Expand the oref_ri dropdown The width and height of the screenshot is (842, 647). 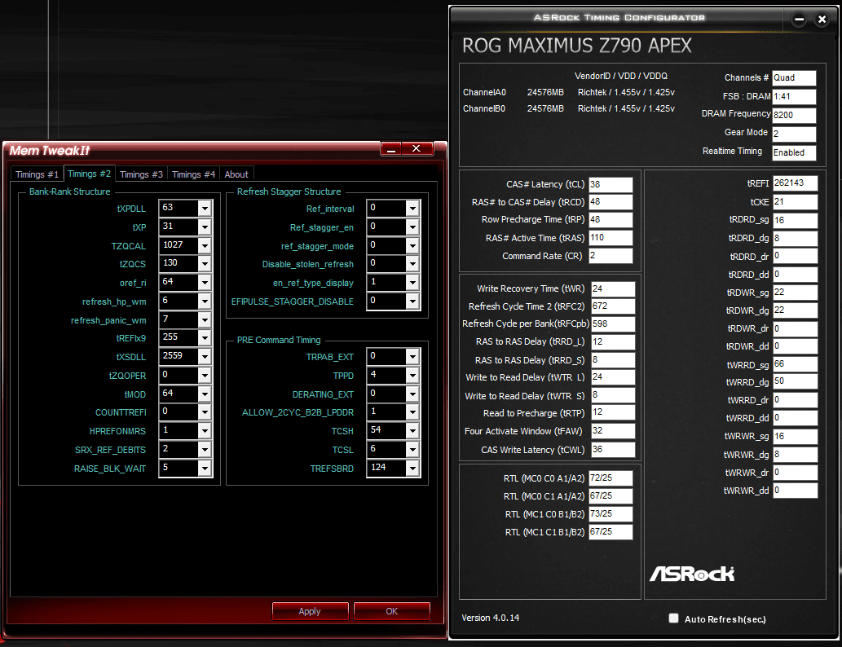[205, 283]
